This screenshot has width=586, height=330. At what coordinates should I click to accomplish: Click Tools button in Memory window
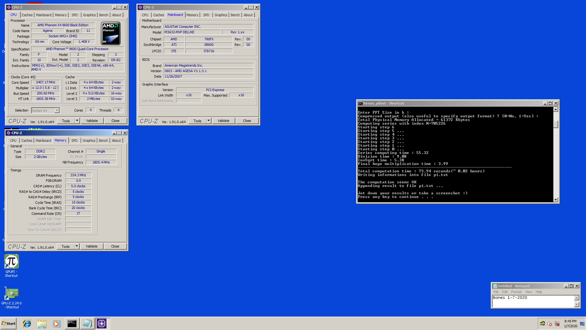66,246
